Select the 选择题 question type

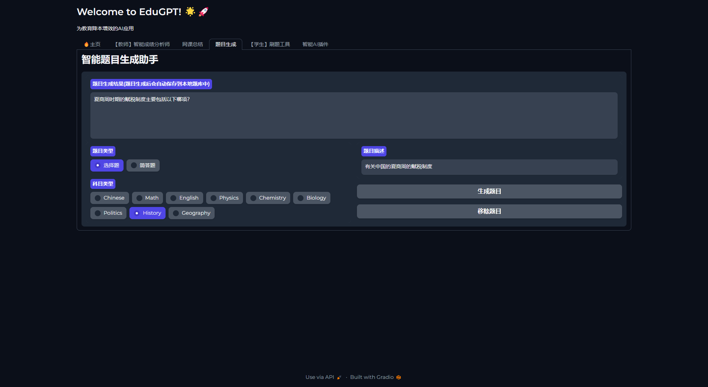point(107,165)
